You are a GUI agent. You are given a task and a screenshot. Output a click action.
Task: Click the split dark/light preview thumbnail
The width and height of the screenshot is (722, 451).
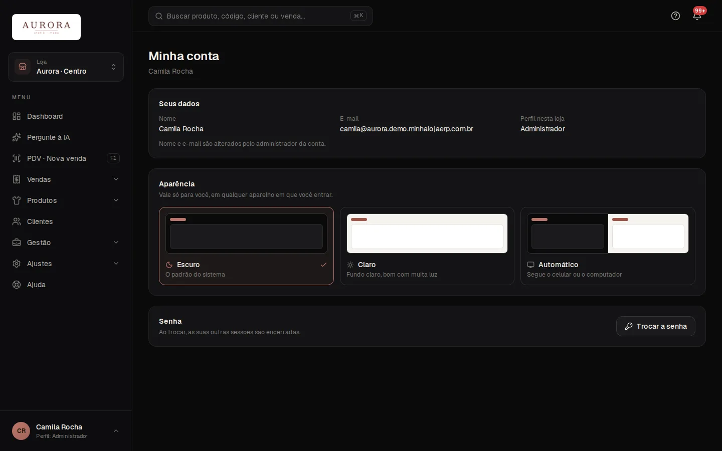click(608, 234)
